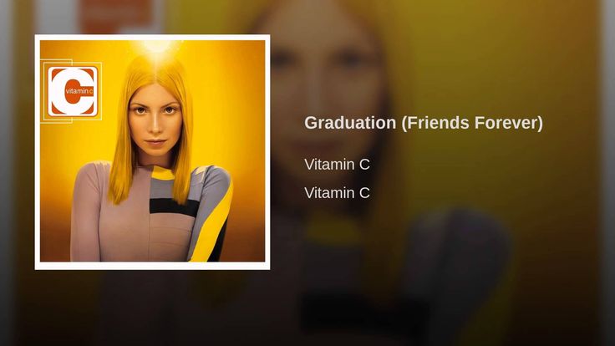The width and height of the screenshot is (615, 346).
Task: Click the artist name 'Vitamin C' below title
Action: pos(337,165)
